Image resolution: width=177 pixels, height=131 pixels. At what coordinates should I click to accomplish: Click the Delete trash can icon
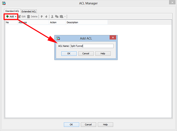[28, 17]
